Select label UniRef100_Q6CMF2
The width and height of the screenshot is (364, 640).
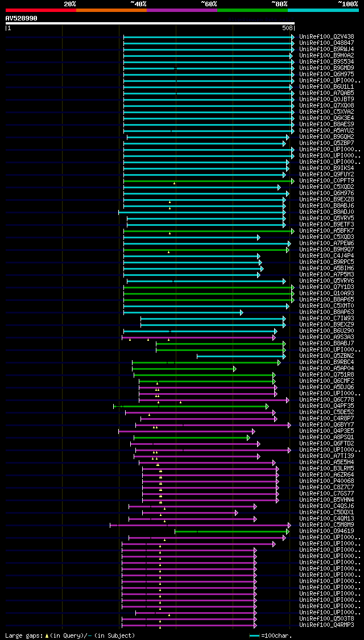pyautogui.click(x=326, y=381)
